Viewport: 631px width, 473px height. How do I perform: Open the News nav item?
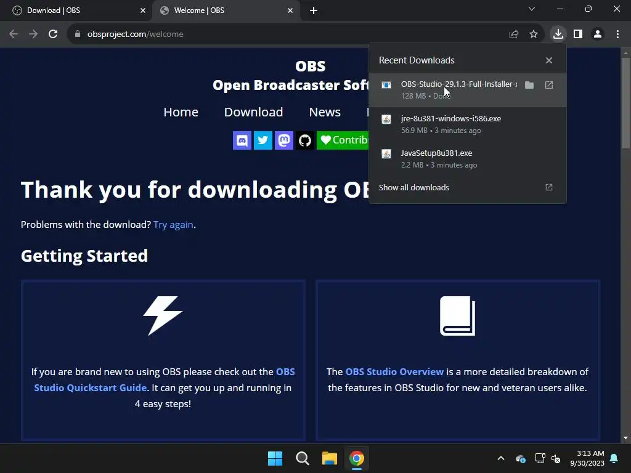(325, 112)
